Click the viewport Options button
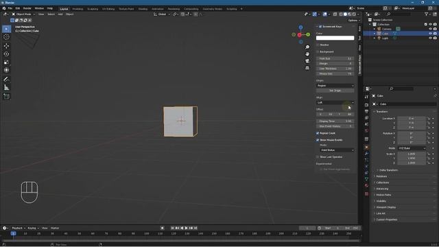This screenshot has width=439, height=247. click(x=354, y=21)
